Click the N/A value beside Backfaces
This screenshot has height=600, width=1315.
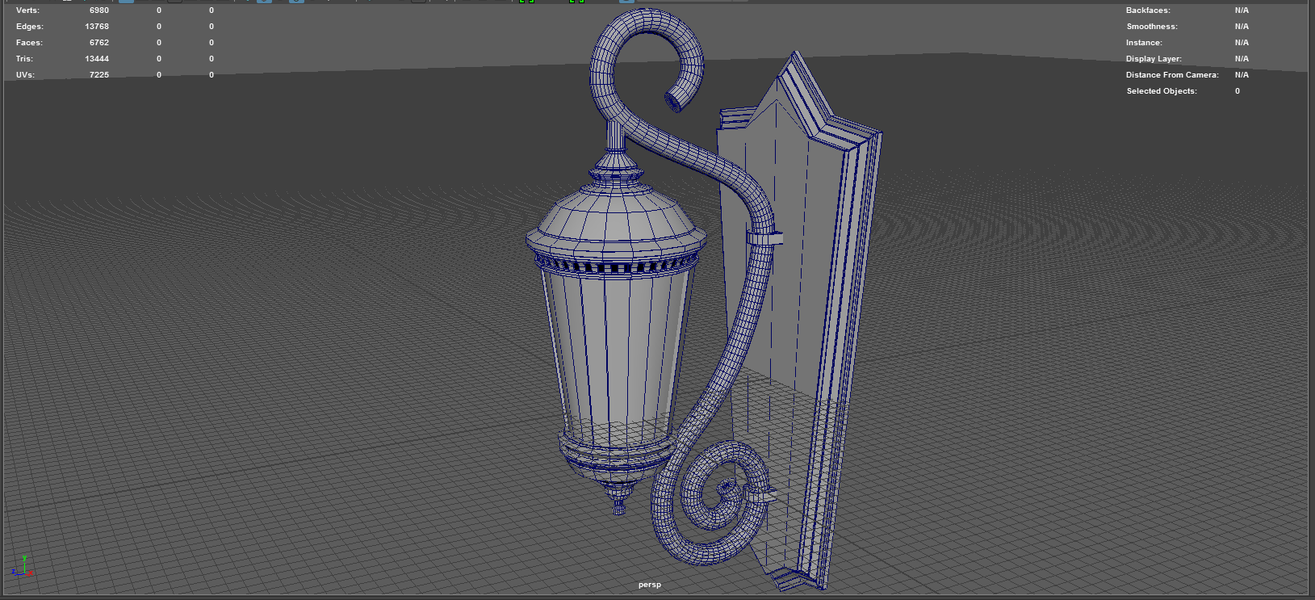click(1242, 10)
